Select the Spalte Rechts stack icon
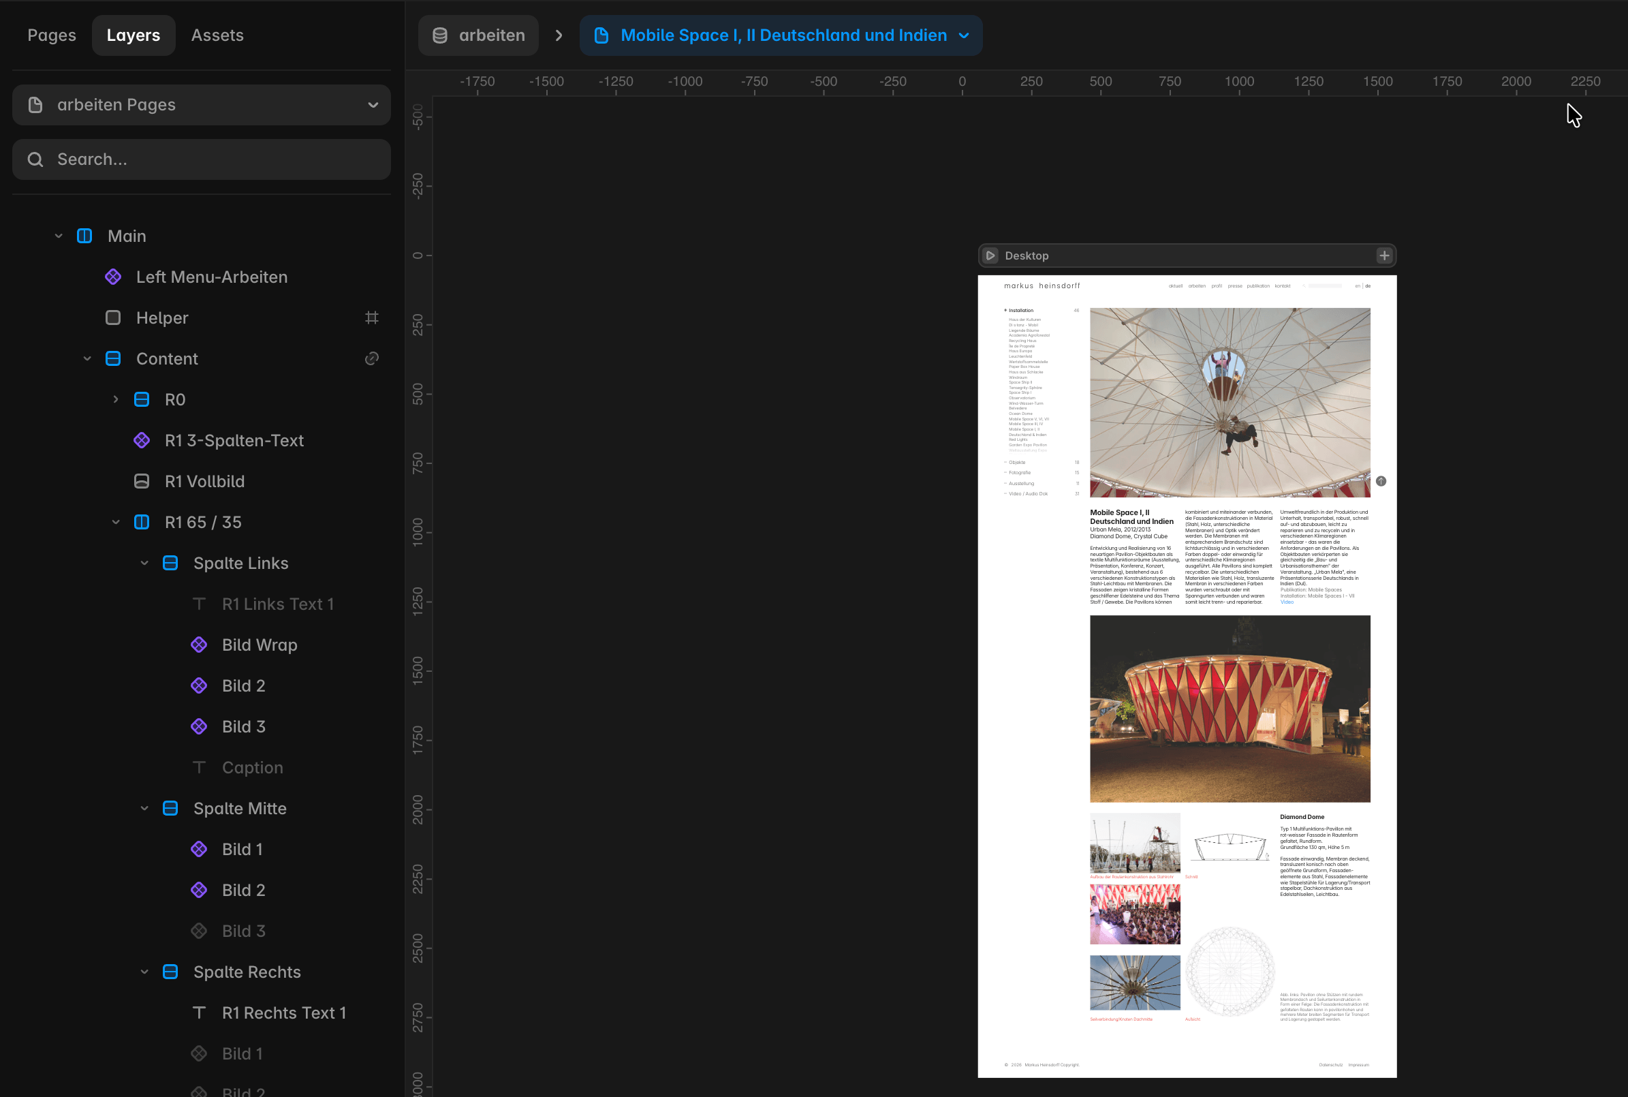 pos(170,972)
